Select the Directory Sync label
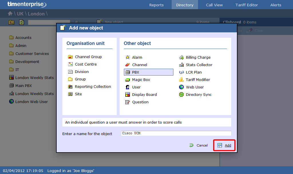 point(199,94)
